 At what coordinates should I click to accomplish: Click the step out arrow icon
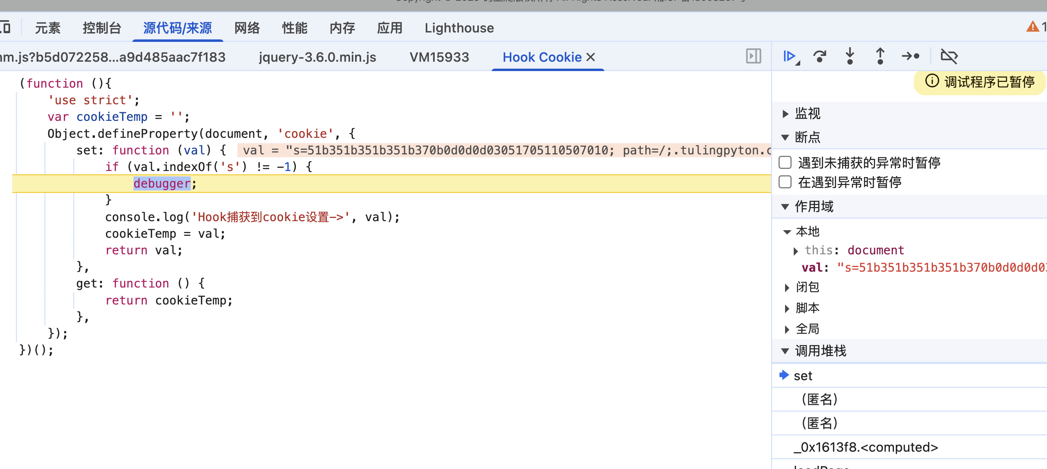[880, 56]
